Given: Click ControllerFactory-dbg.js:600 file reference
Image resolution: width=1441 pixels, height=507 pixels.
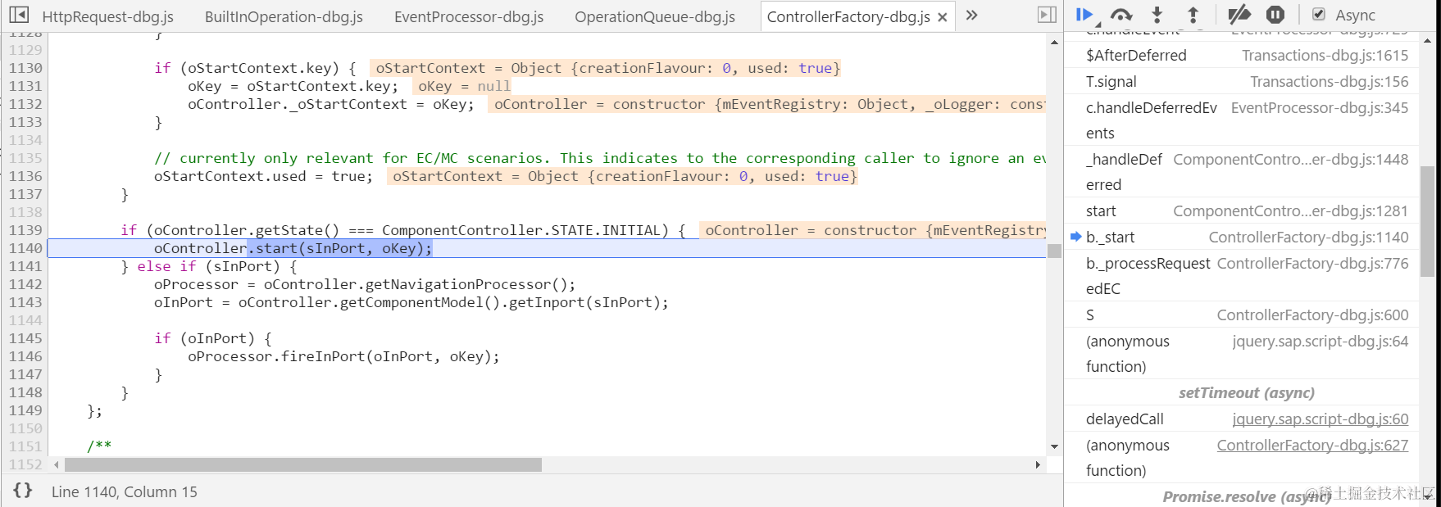Looking at the screenshot, I should coord(1312,315).
